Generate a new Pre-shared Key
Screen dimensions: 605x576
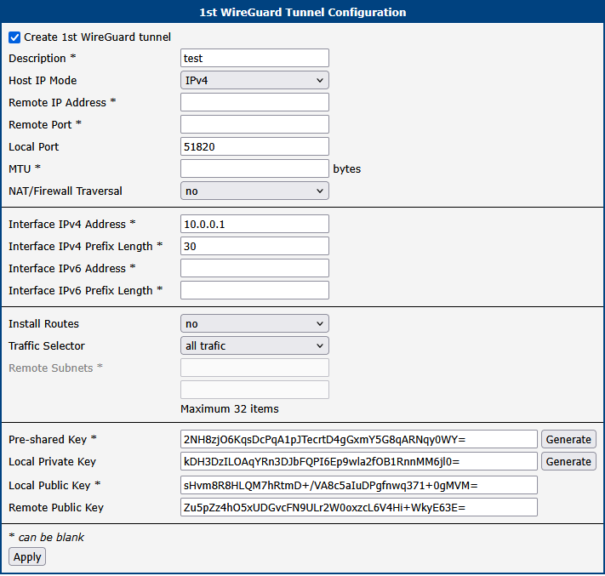click(568, 439)
